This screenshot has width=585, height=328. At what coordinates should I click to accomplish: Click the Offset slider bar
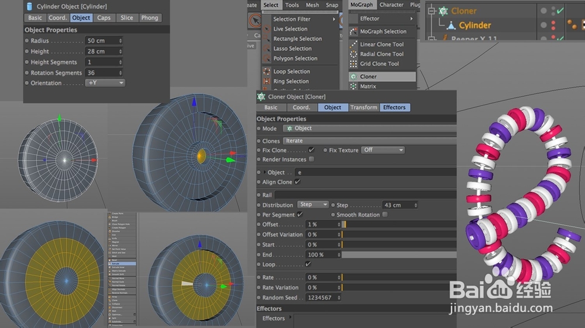coord(399,224)
